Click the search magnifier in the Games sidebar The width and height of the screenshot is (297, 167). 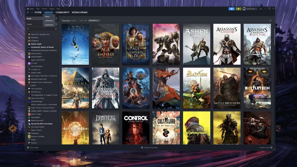pos(28,29)
